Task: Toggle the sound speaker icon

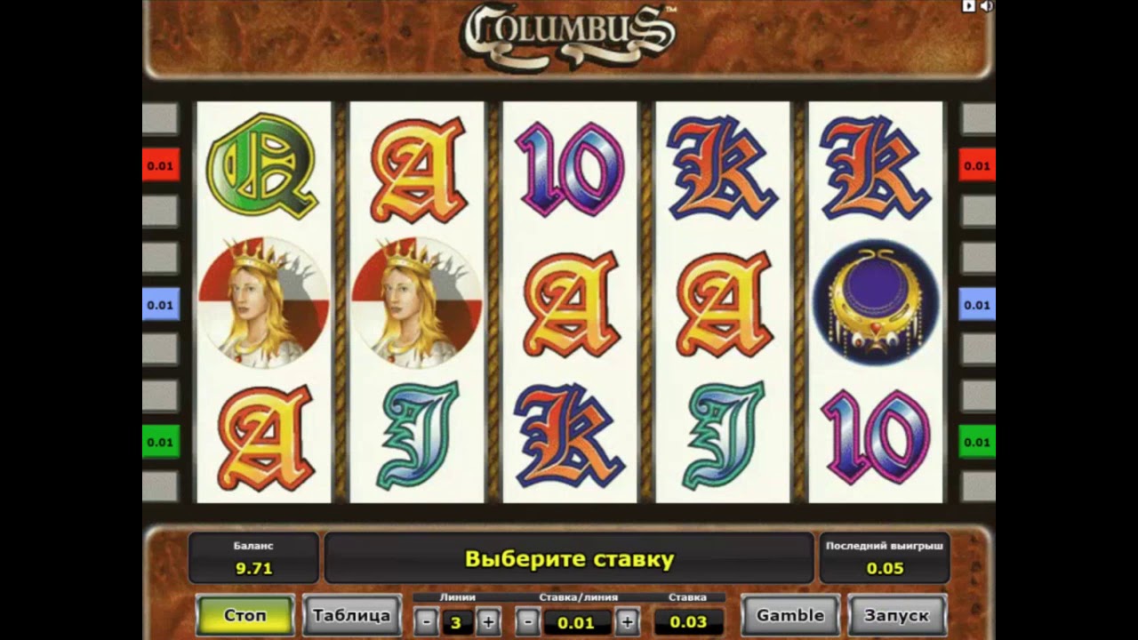Action: (987, 6)
